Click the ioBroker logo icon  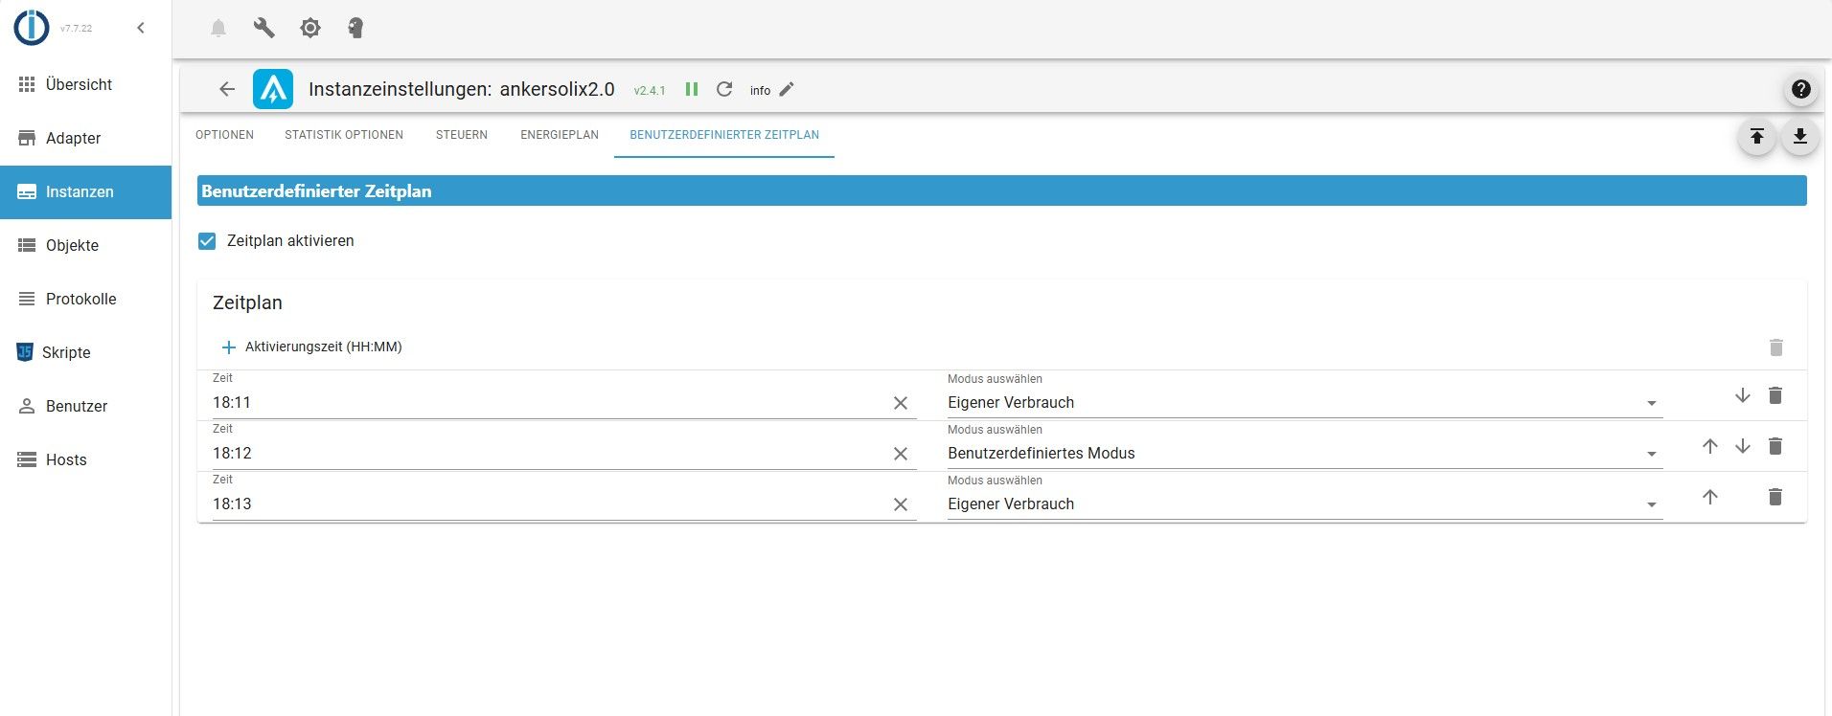tap(32, 28)
